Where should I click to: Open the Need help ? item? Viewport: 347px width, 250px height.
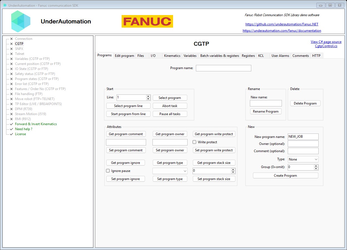(x=24, y=129)
